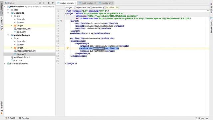Click the project breadcrumb
Image resolution: width=213 pixels, height=120 pixels.
(x=70, y=7)
